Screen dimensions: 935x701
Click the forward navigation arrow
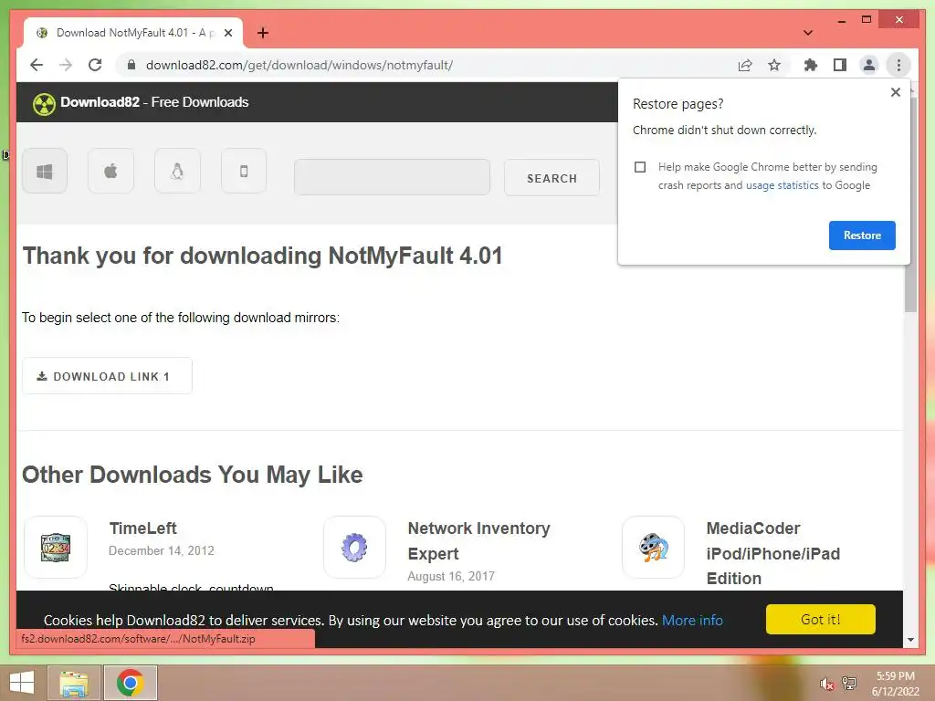pos(66,65)
